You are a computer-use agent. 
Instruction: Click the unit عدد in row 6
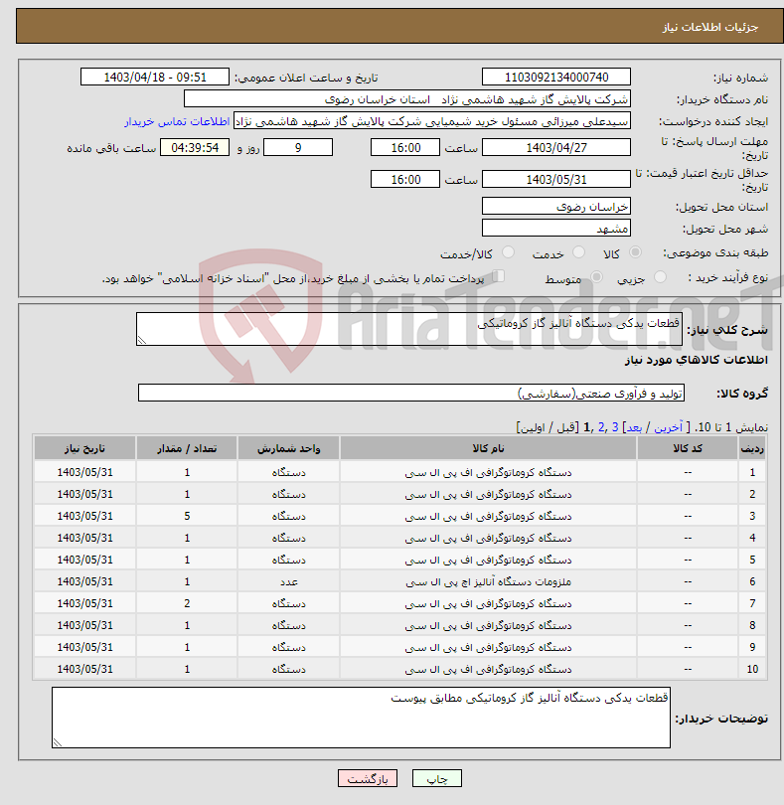pos(288,581)
